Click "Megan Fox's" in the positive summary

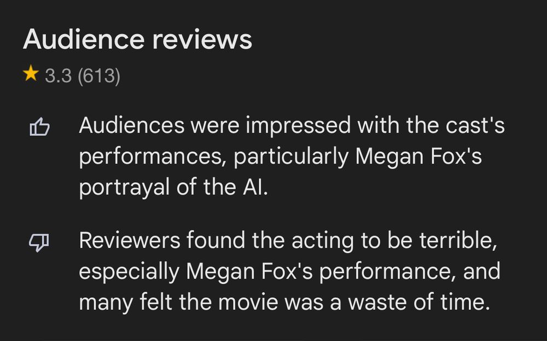tap(418, 158)
